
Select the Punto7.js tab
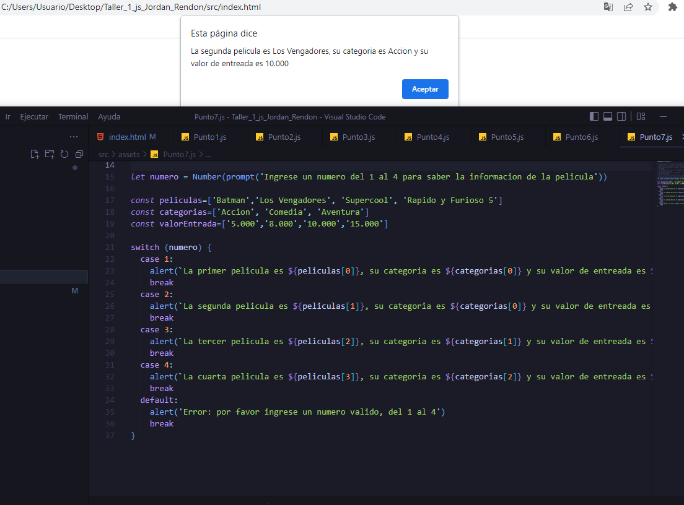(652, 137)
